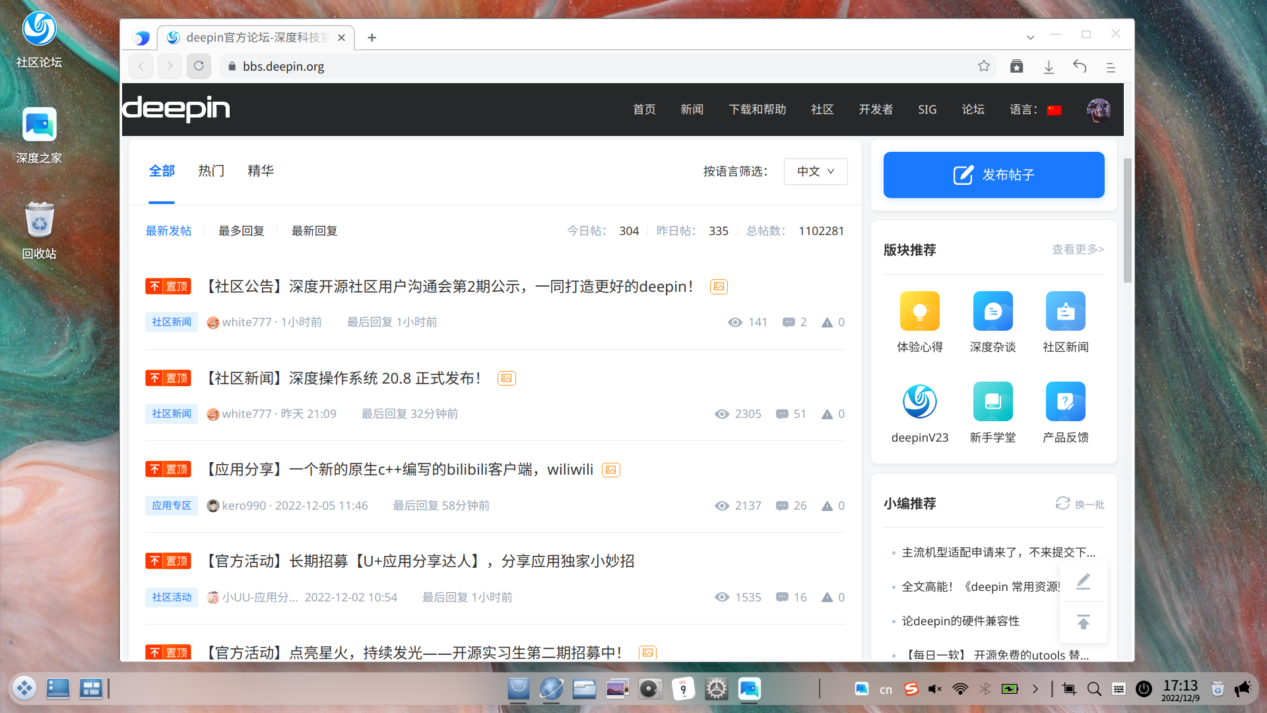The width and height of the screenshot is (1267, 713).
Task: Open the browser downloads icon
Action: (1049, 67)
